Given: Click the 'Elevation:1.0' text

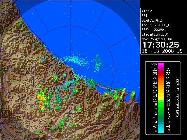Looking at the screenshot, I should (x=155, y=34).
